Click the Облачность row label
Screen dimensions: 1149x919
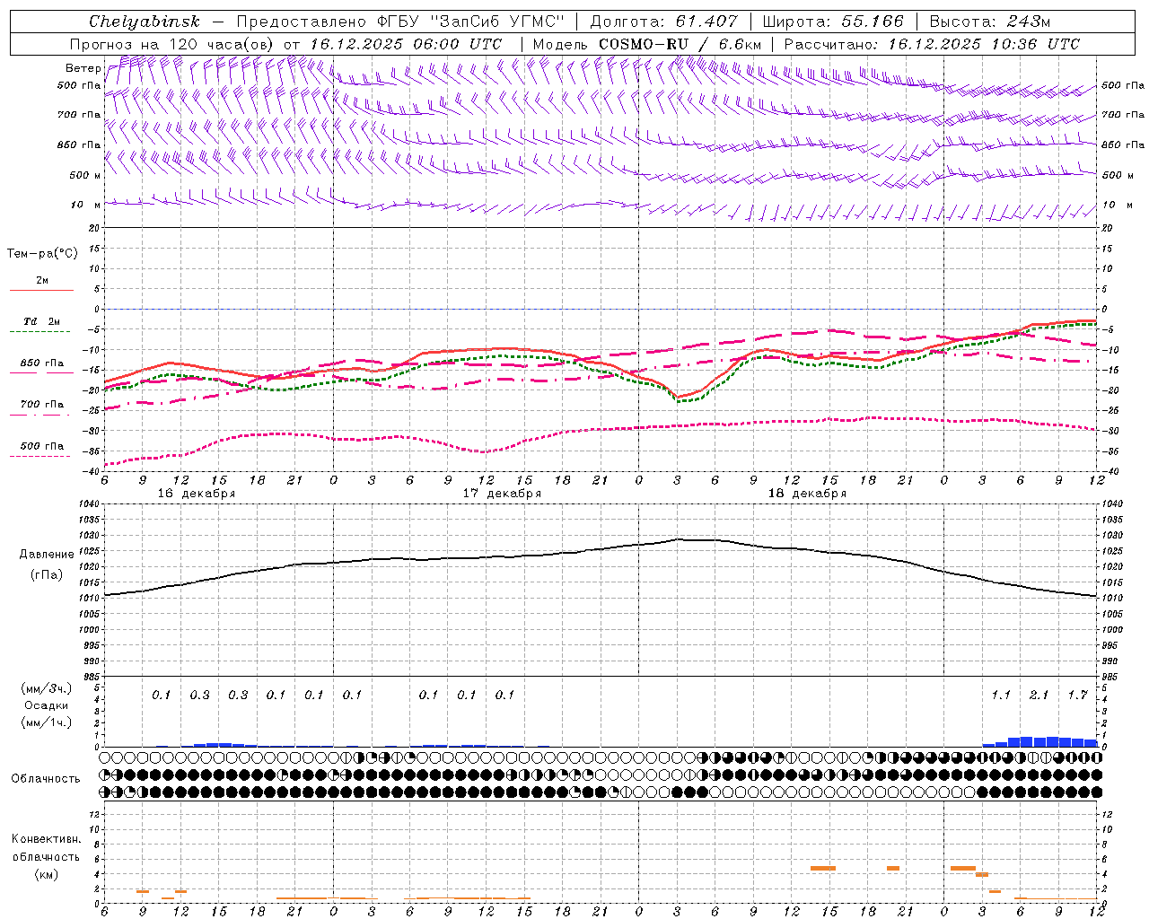[46, 779]
